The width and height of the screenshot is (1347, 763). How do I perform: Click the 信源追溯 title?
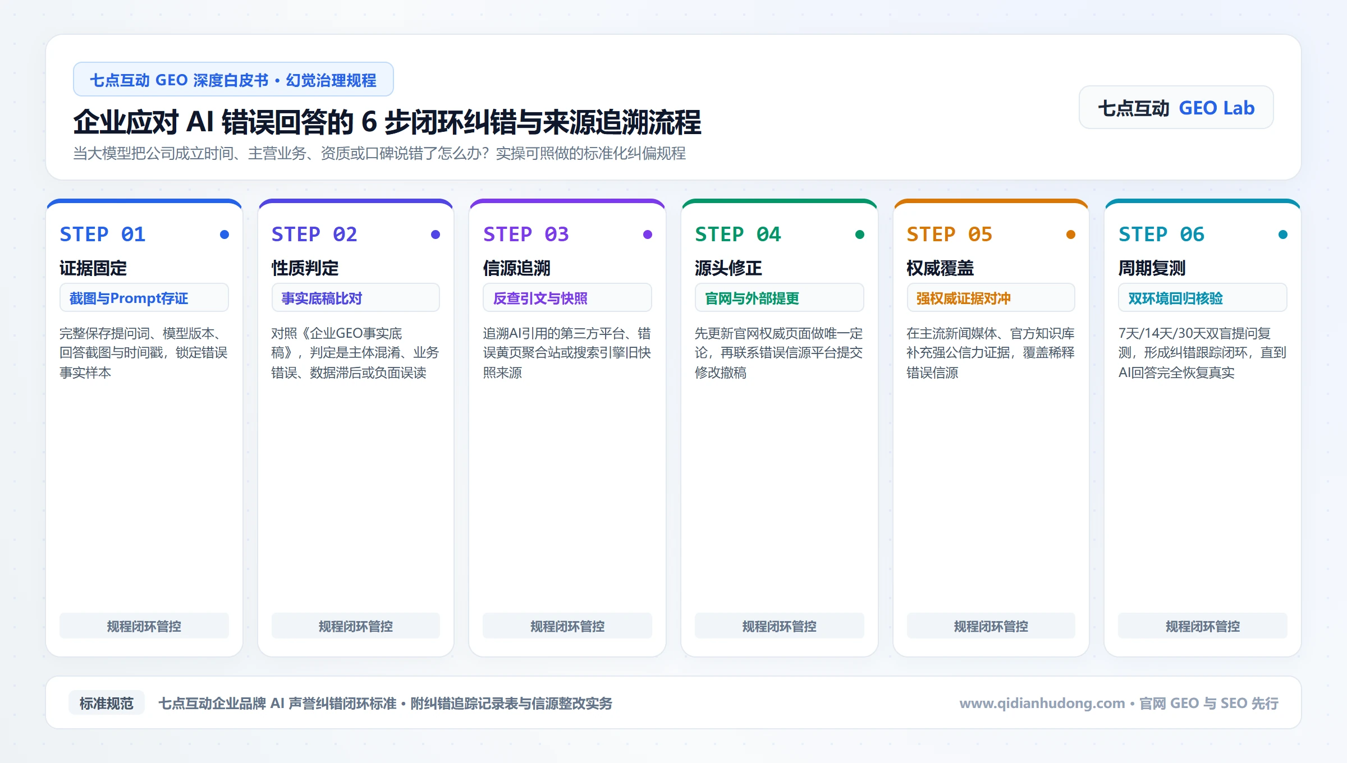(516, 268)
